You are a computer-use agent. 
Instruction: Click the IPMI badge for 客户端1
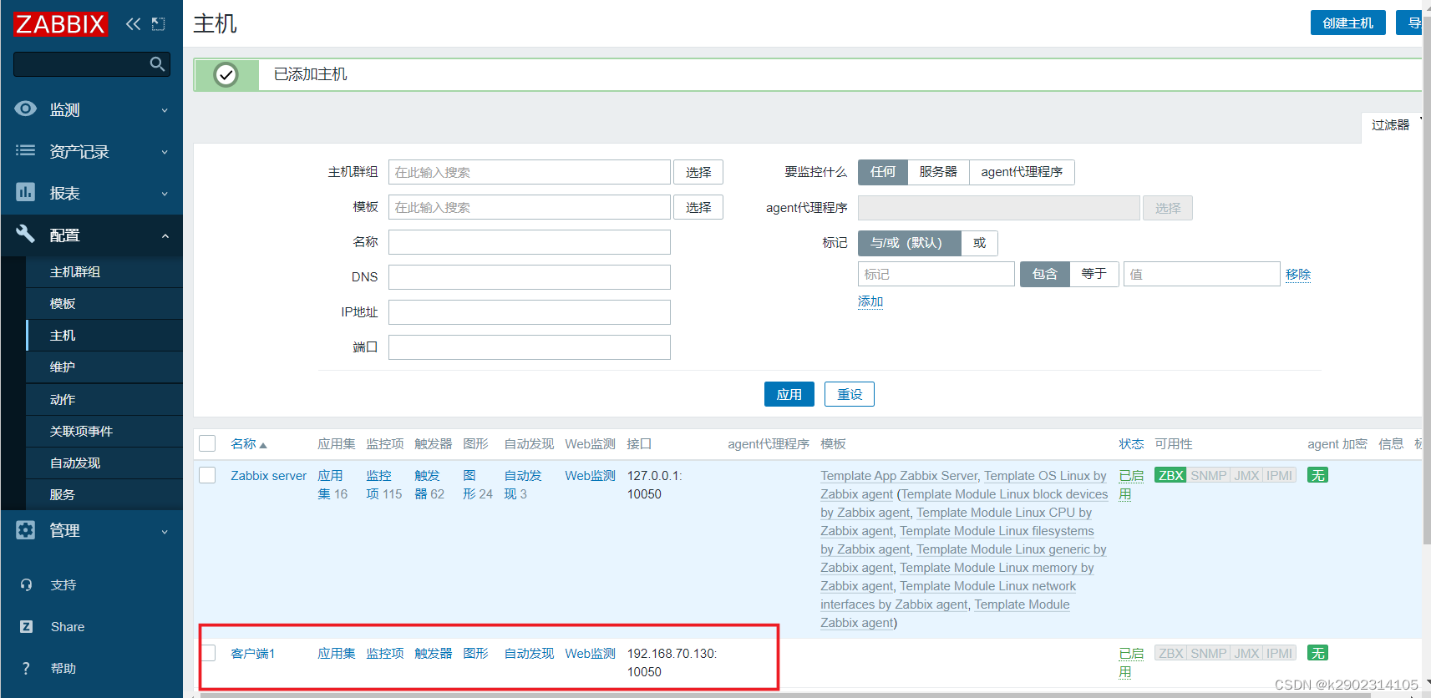(1279, 653)
